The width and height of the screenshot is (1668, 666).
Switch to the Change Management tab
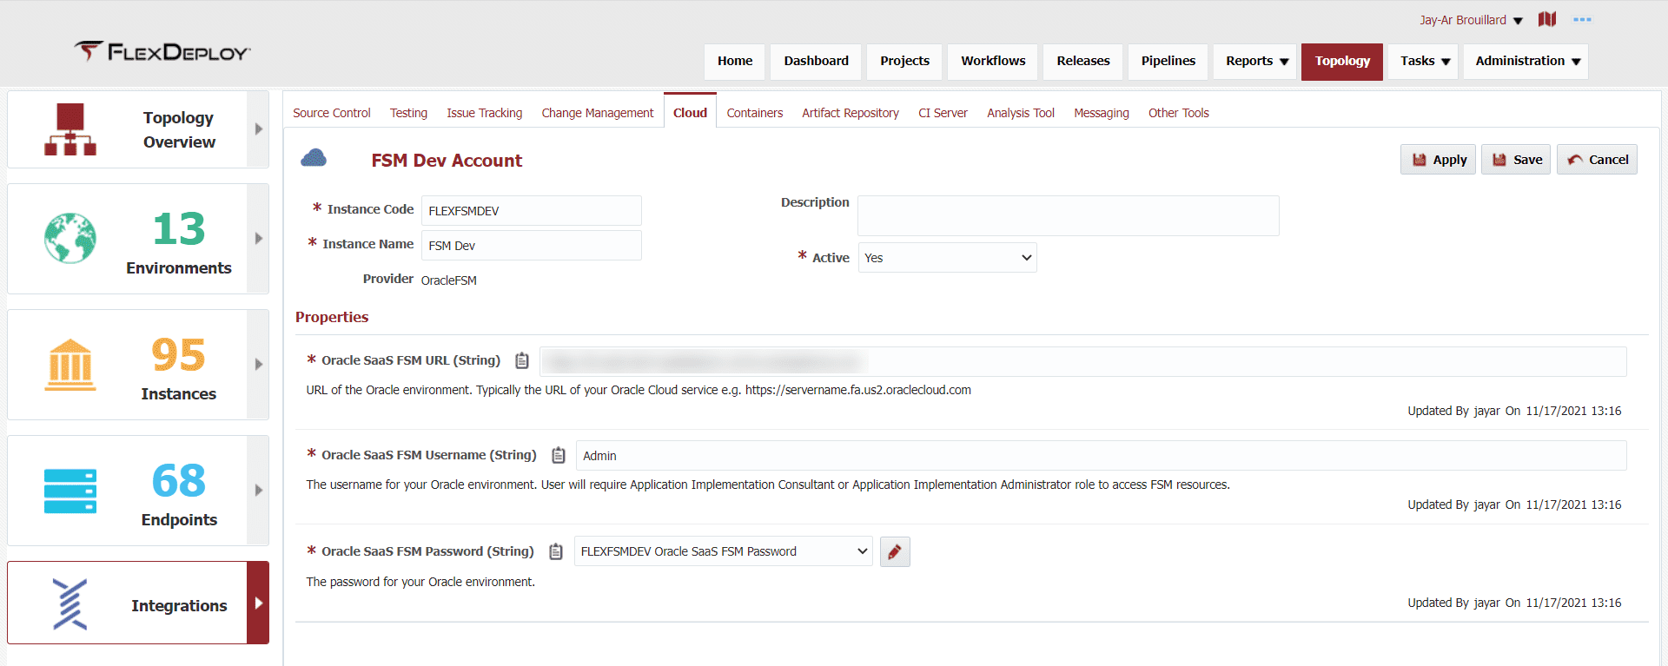[x=598, y=113]
